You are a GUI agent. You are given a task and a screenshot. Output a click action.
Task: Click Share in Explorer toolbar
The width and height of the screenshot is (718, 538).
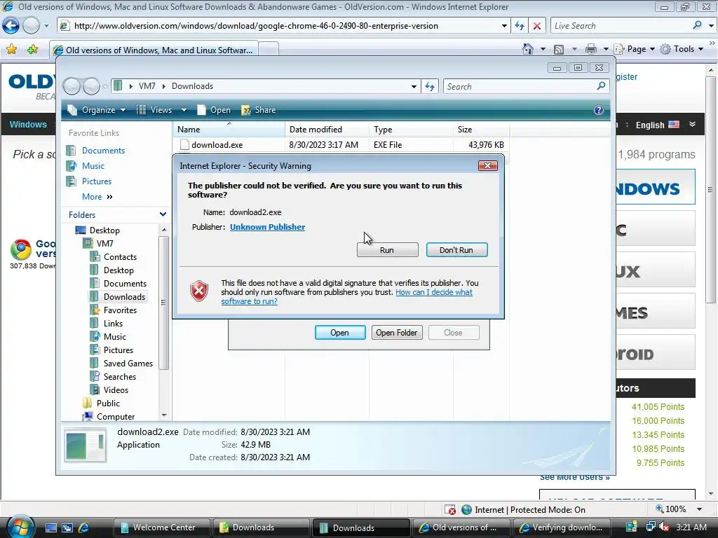tap(259, 110)
